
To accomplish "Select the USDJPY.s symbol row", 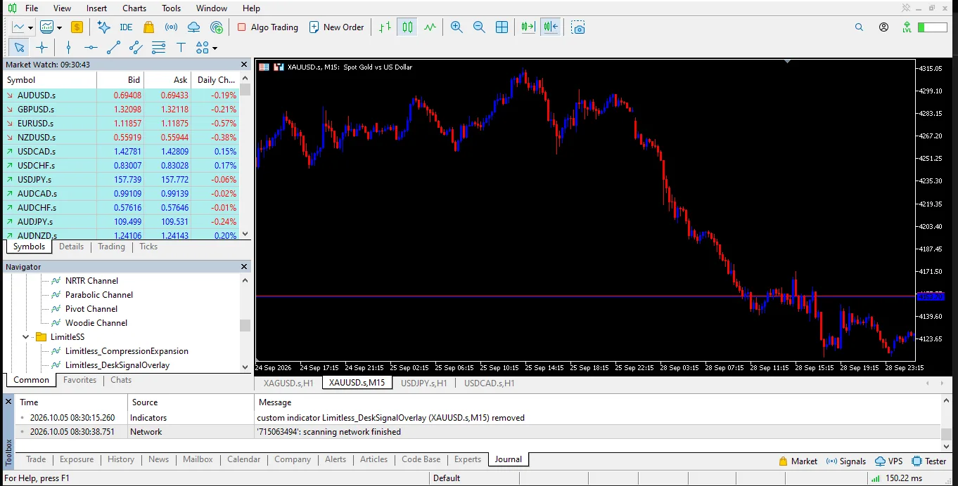I will click(x=121, y=179).
